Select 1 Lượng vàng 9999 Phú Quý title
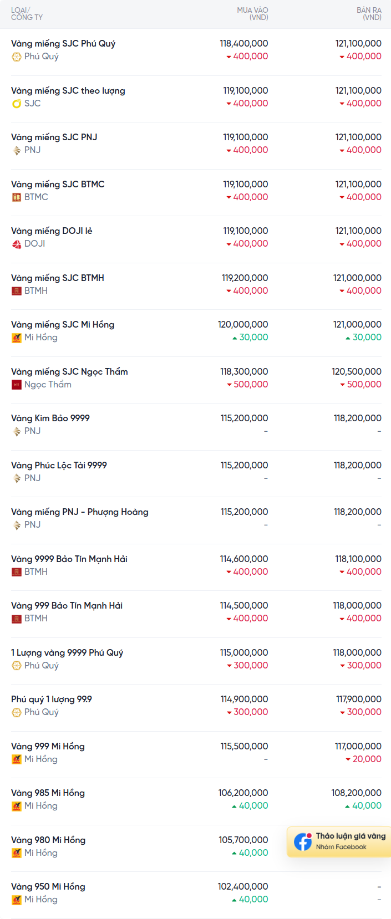 point(67,653)
